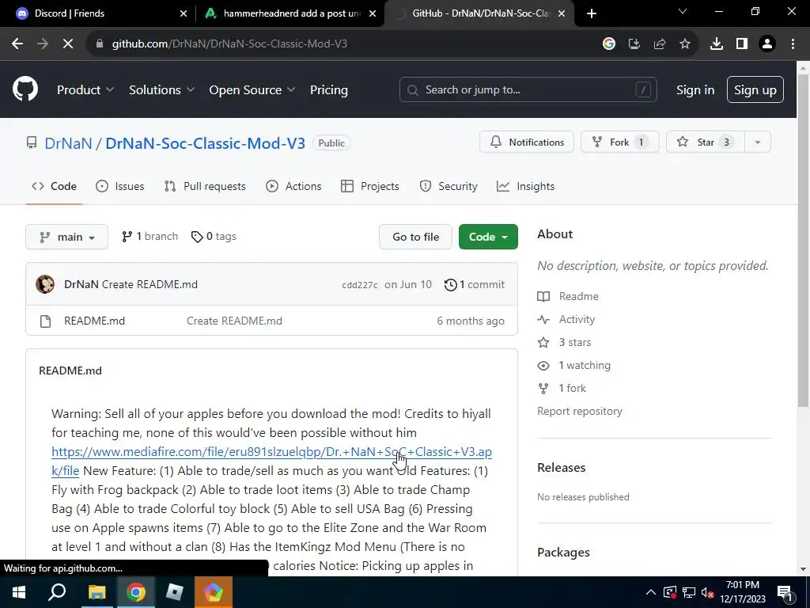
Task: View site info via the padlock icon
Action: (99, 44)
